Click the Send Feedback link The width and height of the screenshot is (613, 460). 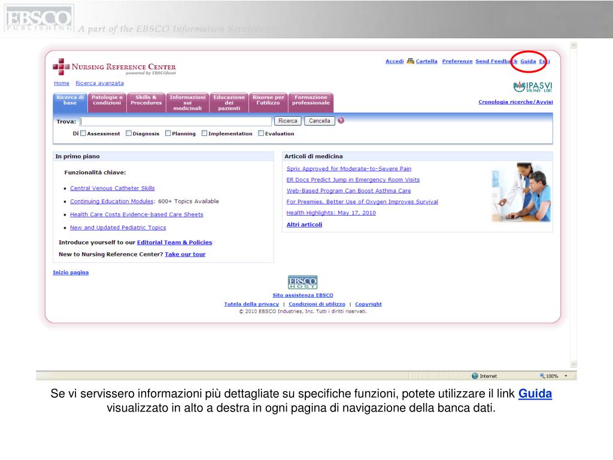click(x=496, y=62)
